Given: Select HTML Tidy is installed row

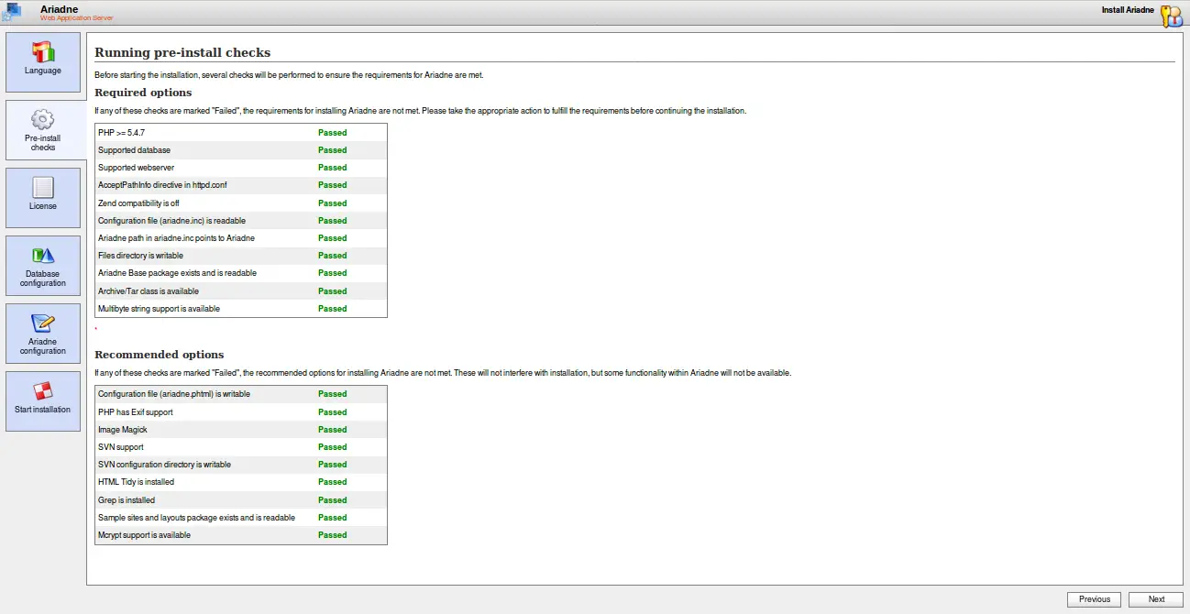Looking at the screenshot, I should pyautogui.click(x=241, y=482).
